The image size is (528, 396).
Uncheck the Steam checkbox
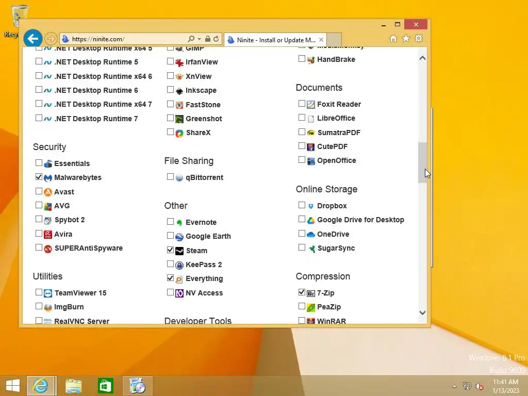point(170,250)
